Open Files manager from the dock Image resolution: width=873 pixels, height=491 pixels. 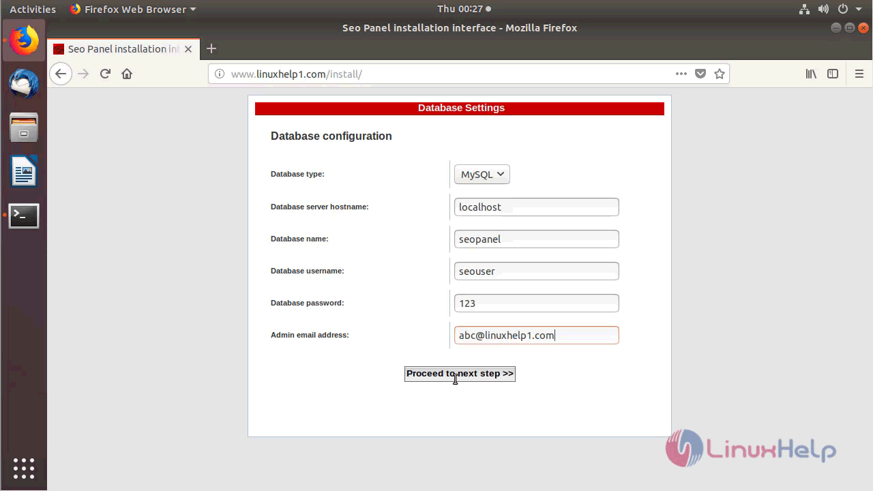click(24, 128)
